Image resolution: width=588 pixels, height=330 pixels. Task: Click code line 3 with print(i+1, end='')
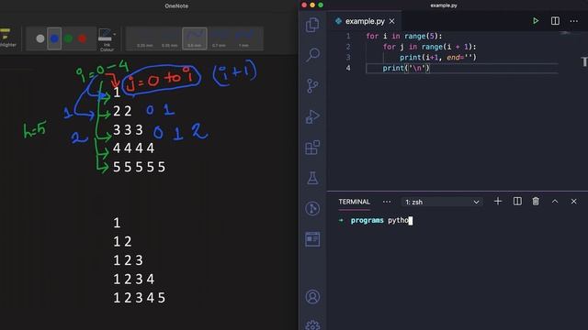pos(438,57)
